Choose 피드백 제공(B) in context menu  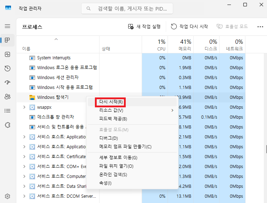pyautogui.click(x=132, y=119)
